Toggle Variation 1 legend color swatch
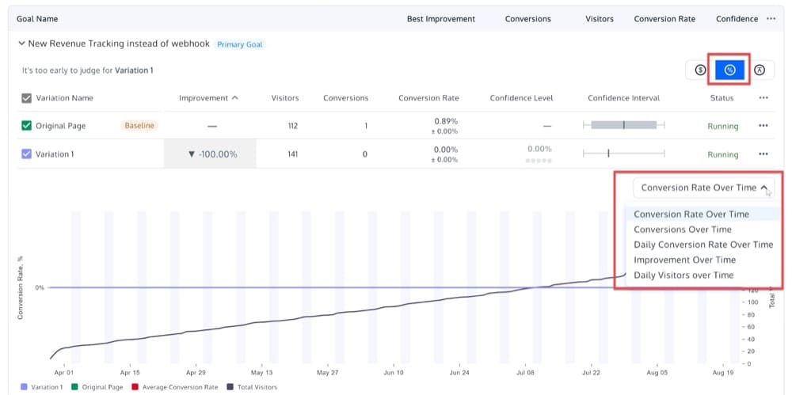 (24, 387)
